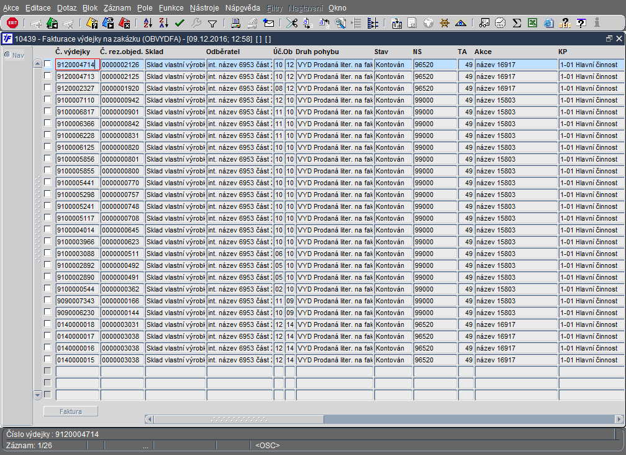Tick the checkbox for row 9120004713
This screenshot has width=626, height=455.
(47, 75)
